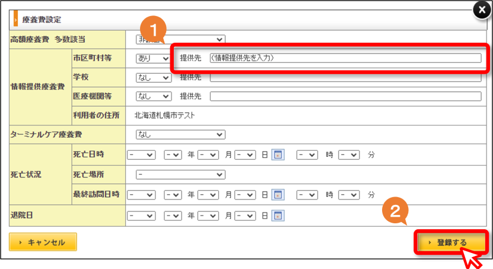The height and width of the screenshot is (269, 493).
Task: Open the 死亡日時 hour (時) dropdown
Action: tap(307, 155)
